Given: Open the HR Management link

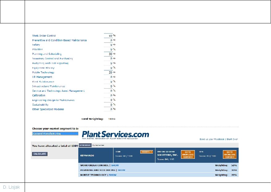Looking at the screenshot, I should click(x=42, y=77).
